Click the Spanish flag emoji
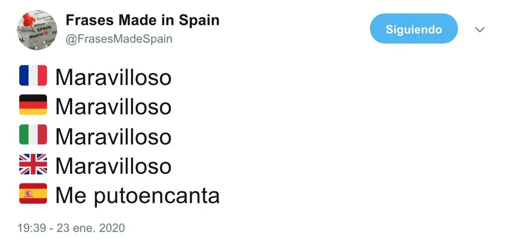The width and height of the screenshot is (510, 242). tap(33, 194)
